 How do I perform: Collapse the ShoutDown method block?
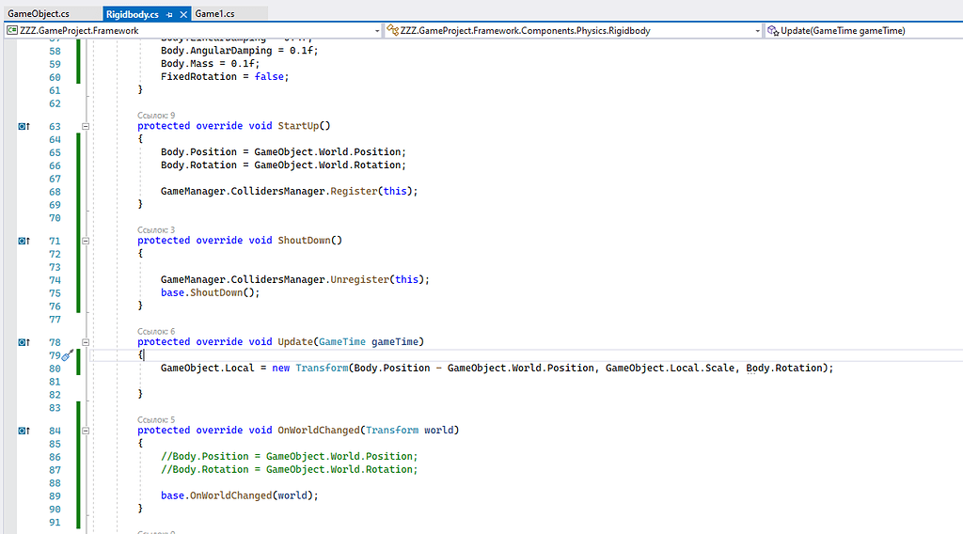[x=86, y=241]
